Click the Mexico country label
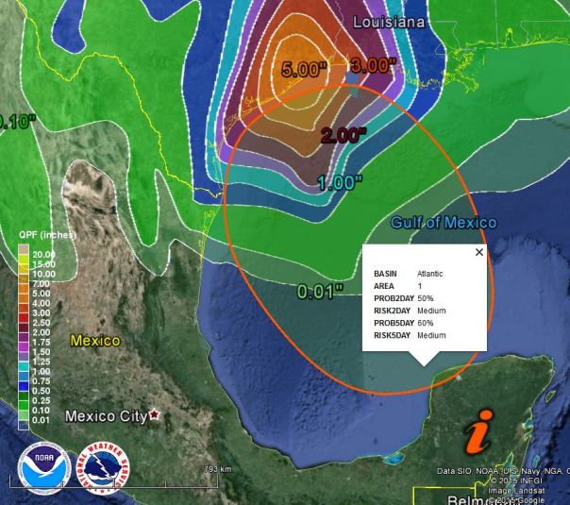The image size is (570, 505). click(95, 341)
